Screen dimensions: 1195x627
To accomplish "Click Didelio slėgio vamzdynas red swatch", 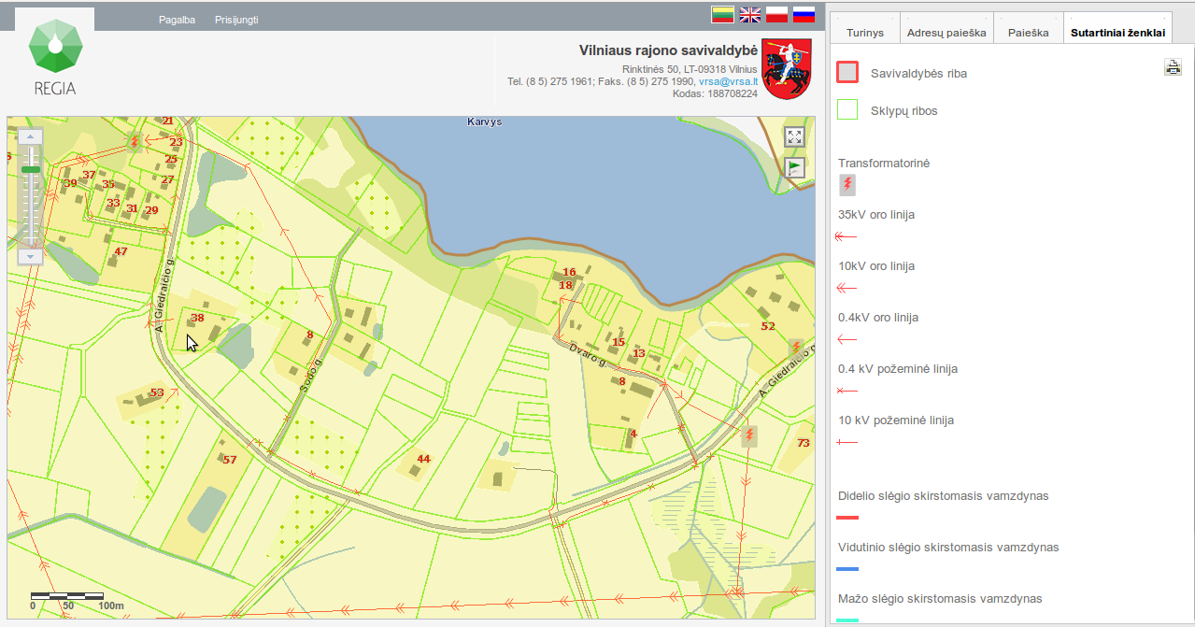I will [847, 518].
